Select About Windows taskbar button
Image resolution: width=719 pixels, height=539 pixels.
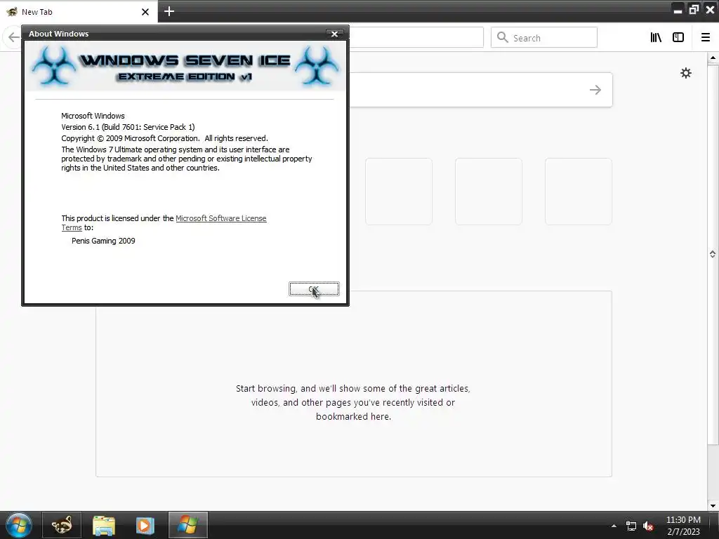(188, 525)
